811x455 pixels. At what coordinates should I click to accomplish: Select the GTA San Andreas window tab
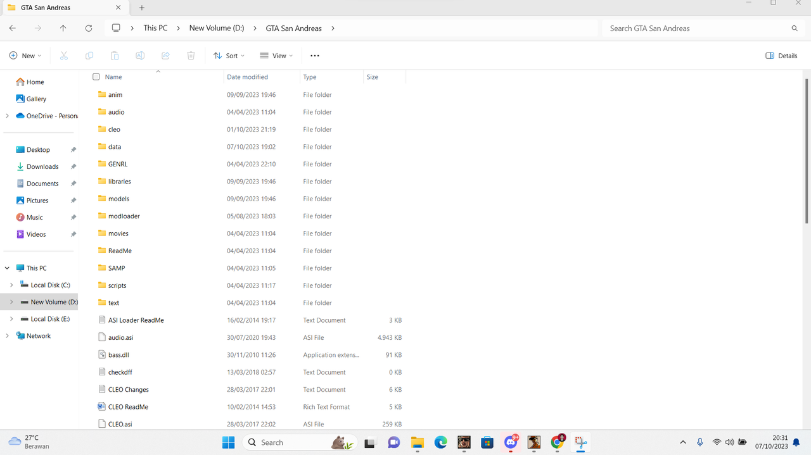pos(65,8)
